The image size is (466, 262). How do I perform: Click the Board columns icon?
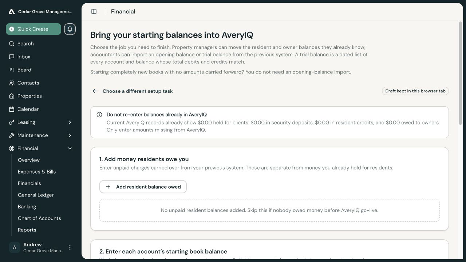(12, 70)
